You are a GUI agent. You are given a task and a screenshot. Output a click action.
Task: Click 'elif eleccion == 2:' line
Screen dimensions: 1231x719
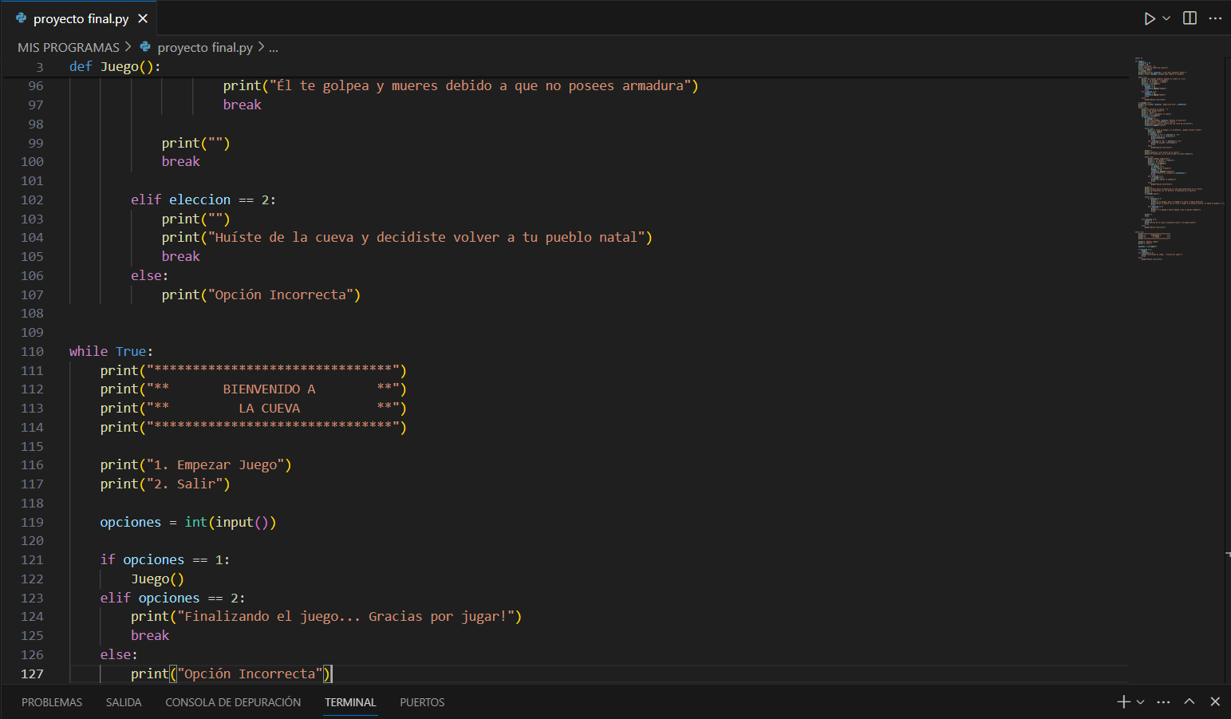pos(203,200)
